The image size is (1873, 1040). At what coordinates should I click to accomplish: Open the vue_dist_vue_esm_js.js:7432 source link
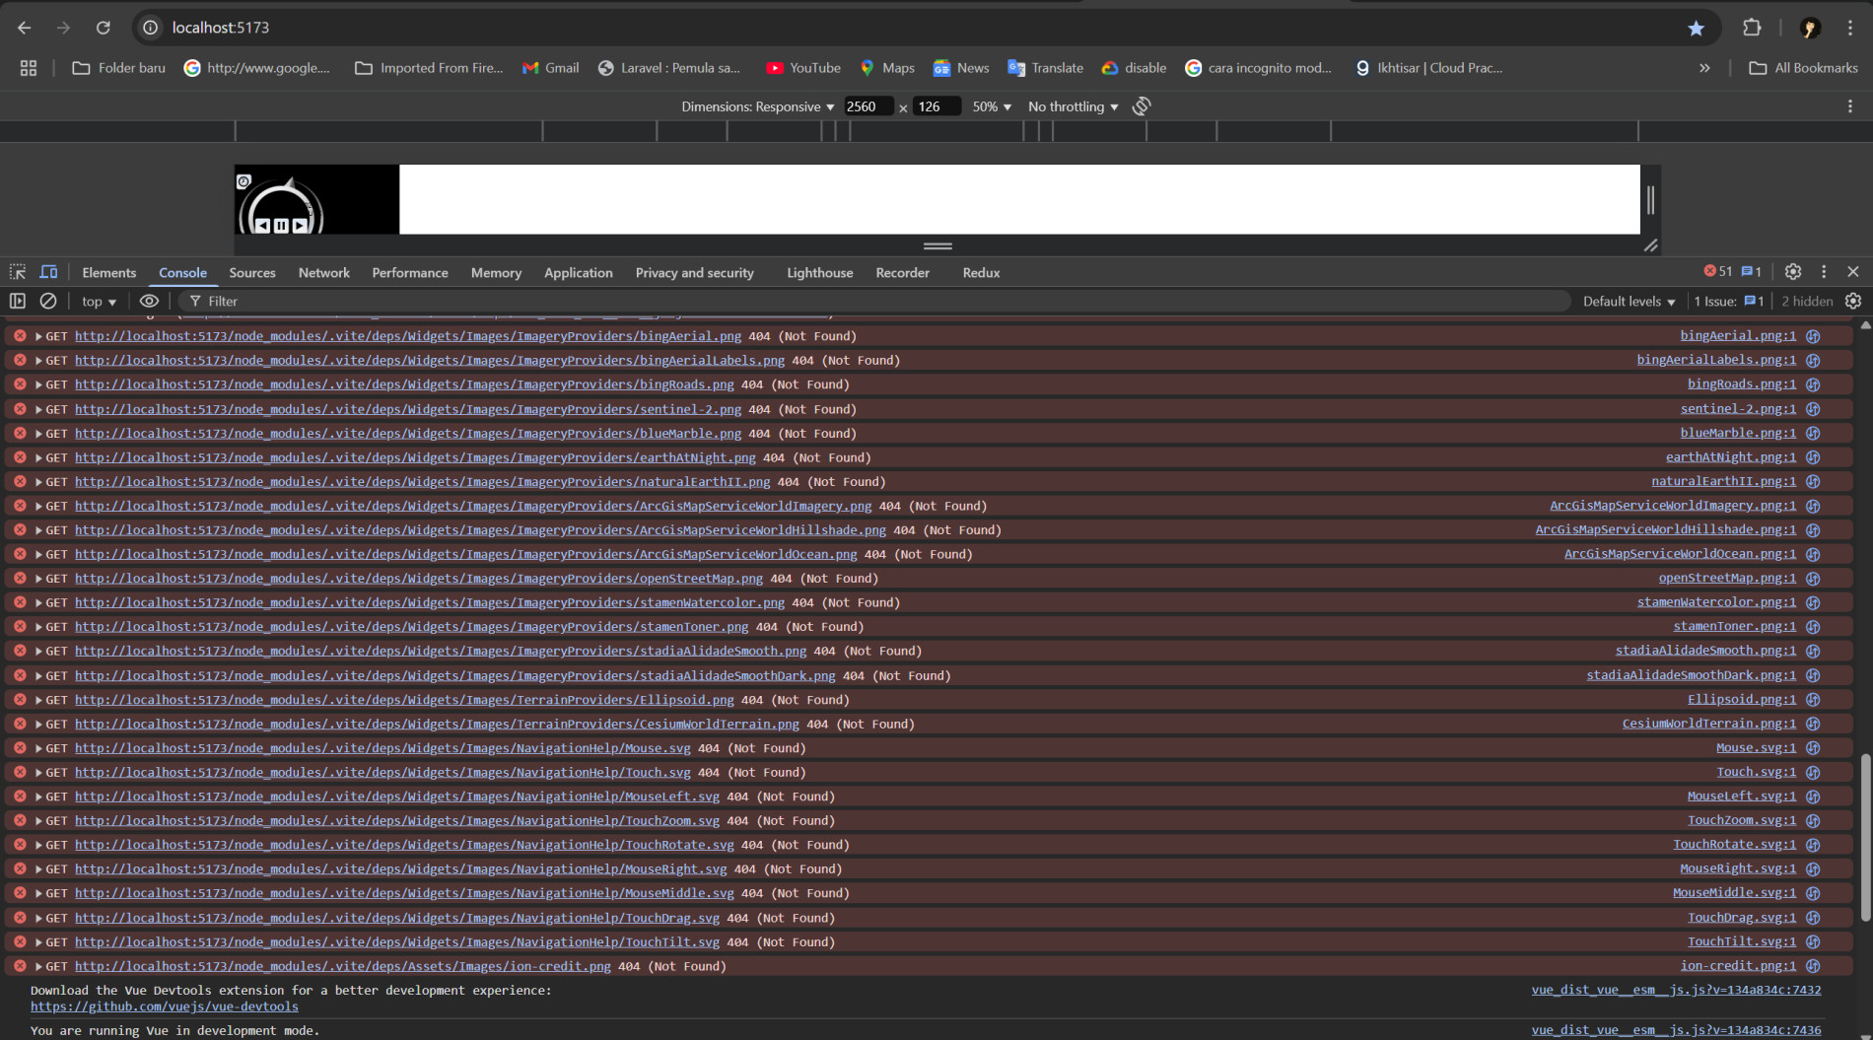coord(1676,990)
